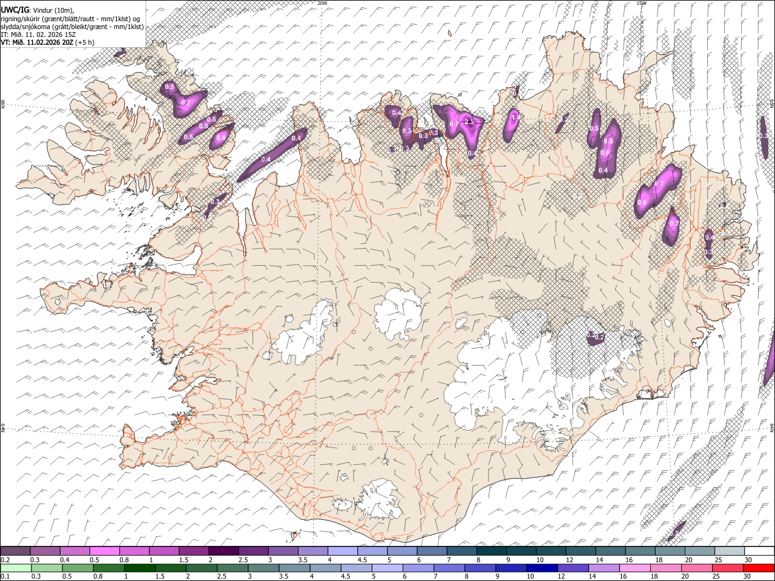Select the bright red swatch ending the lower legend

tap(758, 568)
